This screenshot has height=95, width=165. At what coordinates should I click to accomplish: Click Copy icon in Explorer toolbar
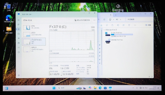tap(107, 25)
